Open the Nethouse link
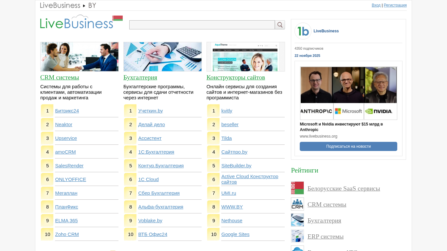The width and height of the screenshot is (447, 251). tap(232, 221)
